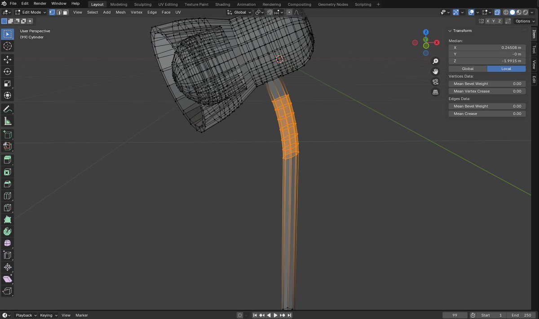Open the Tool sidebar tab
Screen dimensions: 539x319
[534, 49]
